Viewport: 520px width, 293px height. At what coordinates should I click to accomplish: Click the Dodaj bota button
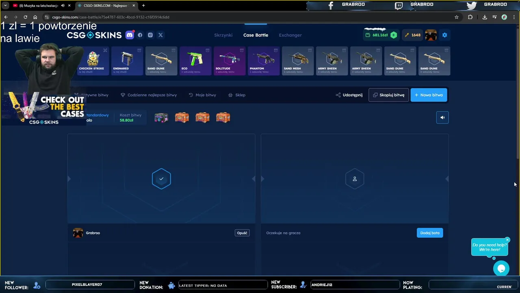pyautogui.click(x=430, y=233)
